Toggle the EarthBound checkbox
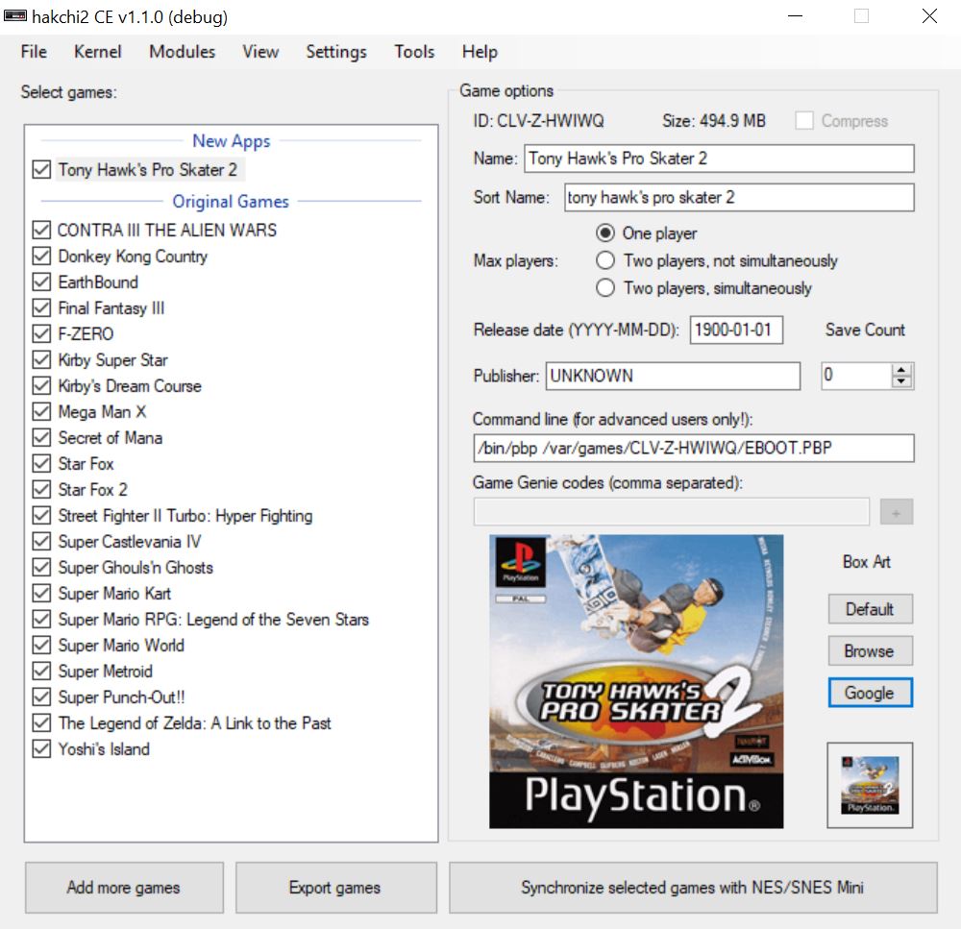 [41, 281]
